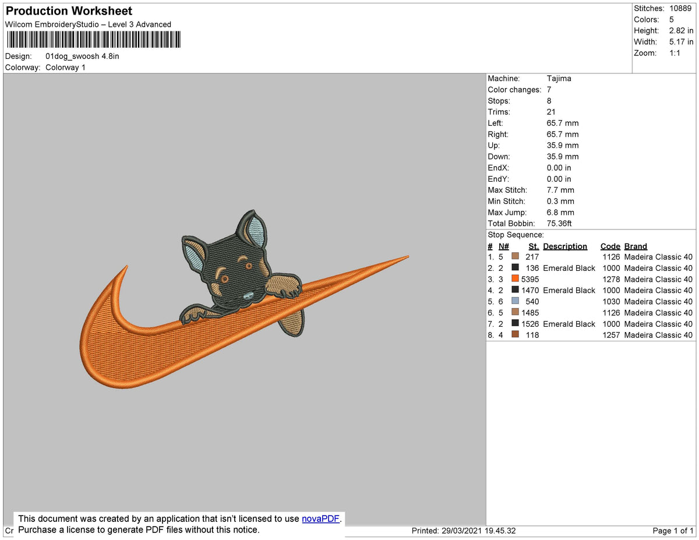Viewport: 699px width, 540px height.
Task: Select the light blue swatch at stop 5
Action: point(515,301)
